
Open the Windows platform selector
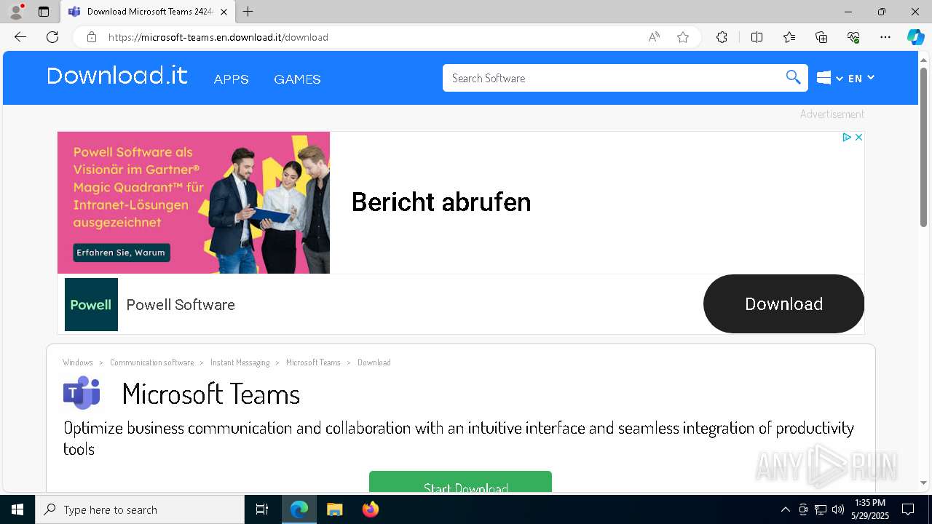pos(829,78)
